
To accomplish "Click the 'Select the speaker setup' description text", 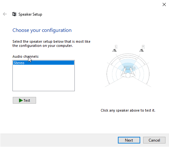I will coord(51,44).
